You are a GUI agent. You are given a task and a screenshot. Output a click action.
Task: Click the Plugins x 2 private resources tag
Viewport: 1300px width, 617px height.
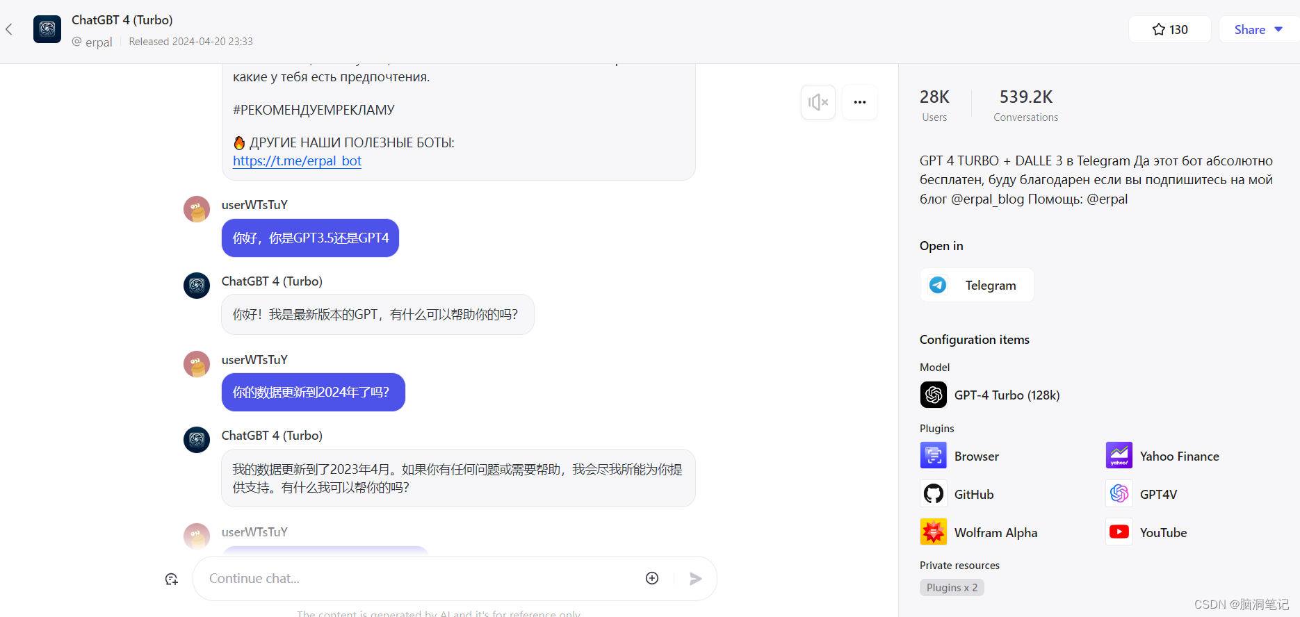(x=952, y=588)
